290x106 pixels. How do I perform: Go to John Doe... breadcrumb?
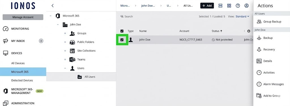(148, 6)
